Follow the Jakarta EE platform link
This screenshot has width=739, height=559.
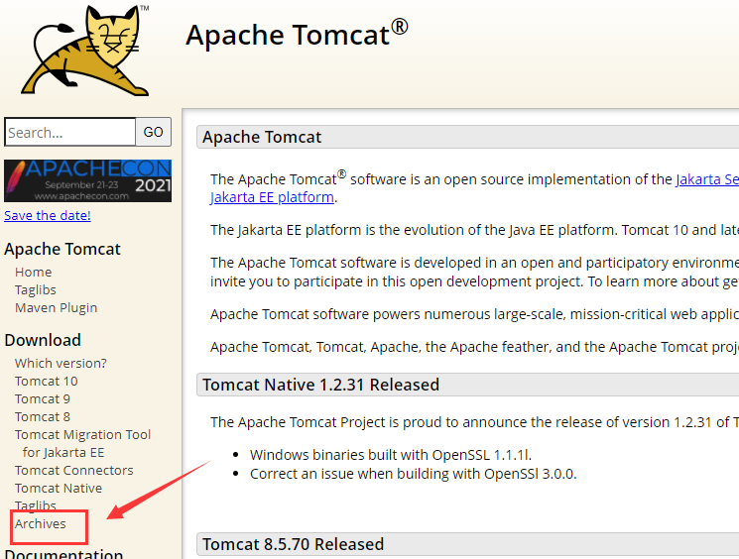[273, 197]
